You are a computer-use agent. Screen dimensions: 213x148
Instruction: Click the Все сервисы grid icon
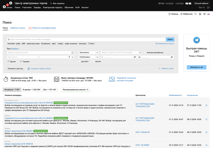(51, 3)
